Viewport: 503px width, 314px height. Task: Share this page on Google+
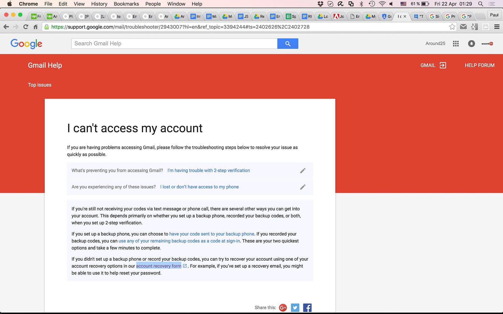(283, 308)
